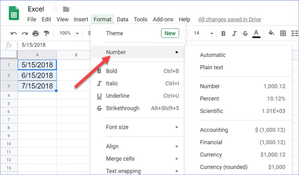
Task: Select cell A2 containing 6/15/2018
Action: (x=37, y=75)
